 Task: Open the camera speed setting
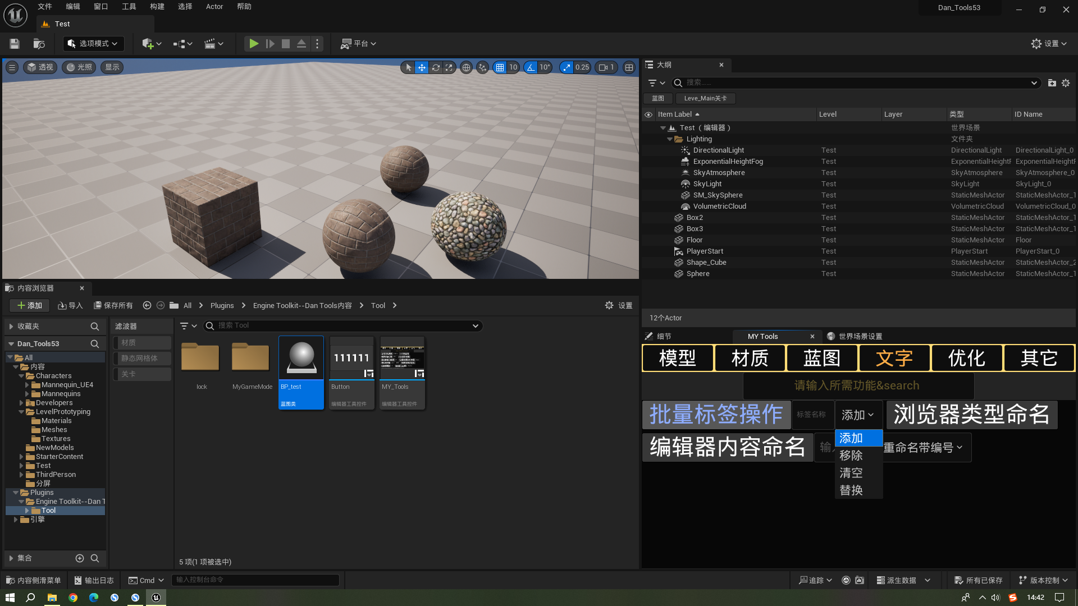pos(606,67)
